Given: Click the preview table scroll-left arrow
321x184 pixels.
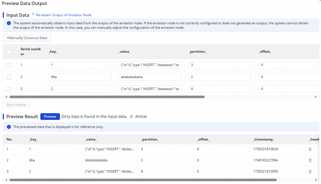Looking at the screenshot, I should [x=6, y=180].
